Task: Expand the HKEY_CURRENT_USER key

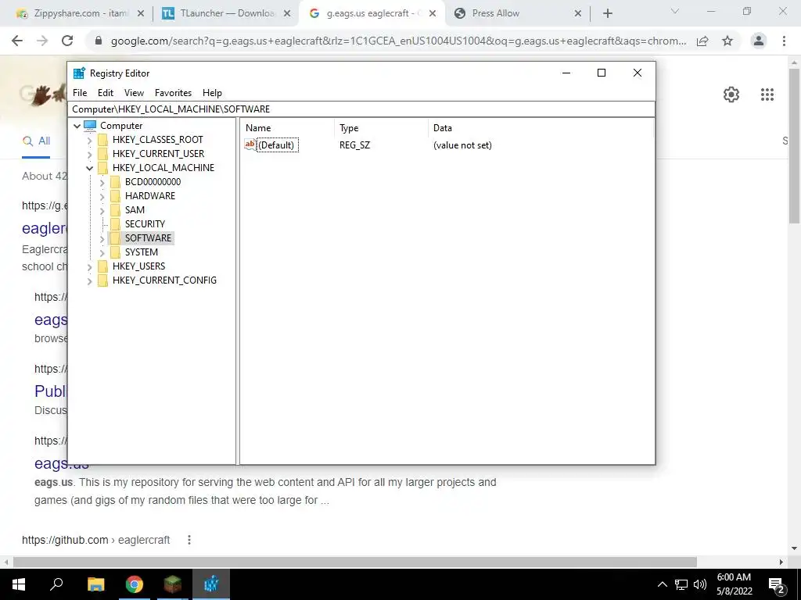Action: click(89, 154)
